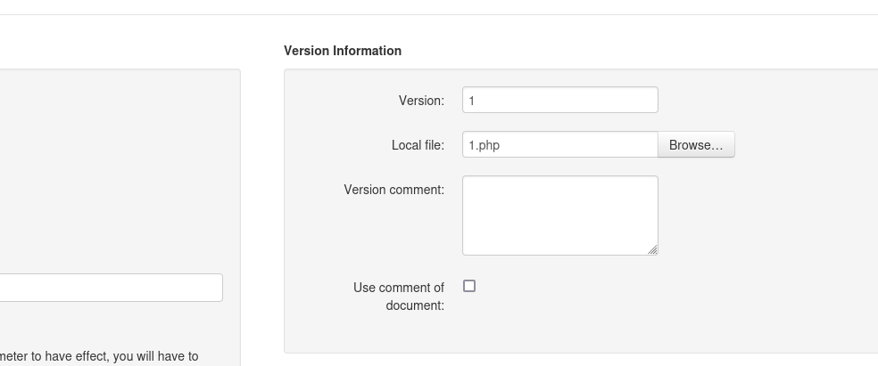Click the help text ending "you will have to"

click(x=99, y=356)
